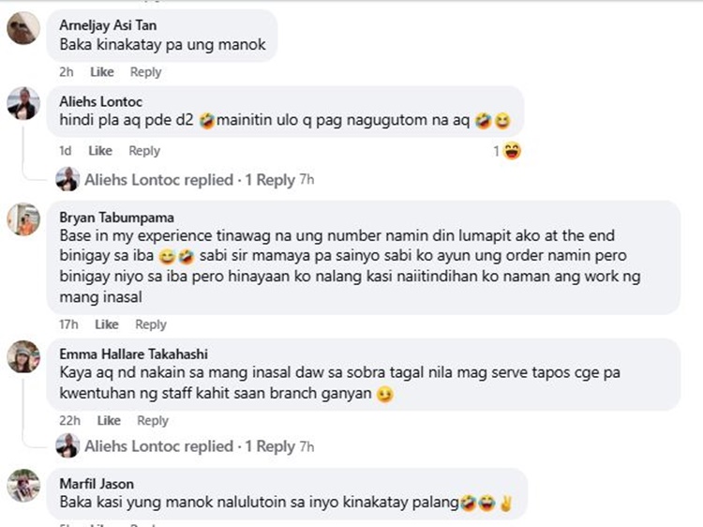Like Bryan Tabumpama's comment
Screen dimensions: 703x527
click(106, 324)
